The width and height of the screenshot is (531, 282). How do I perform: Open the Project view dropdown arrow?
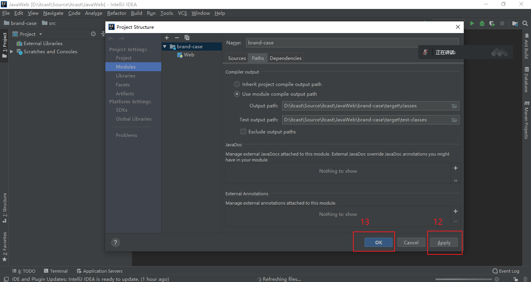(40, 34)
